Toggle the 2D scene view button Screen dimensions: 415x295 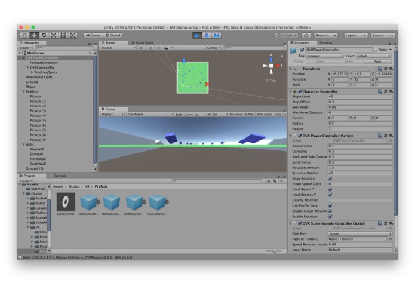click(142, 48)
